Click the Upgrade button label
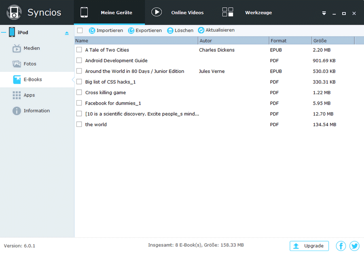Image resolution: width=364 pixels, height=253 pixels. pos(314,246)
